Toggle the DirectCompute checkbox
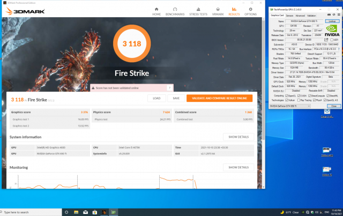This screenshot has width=343, height=216. (310, 95)
